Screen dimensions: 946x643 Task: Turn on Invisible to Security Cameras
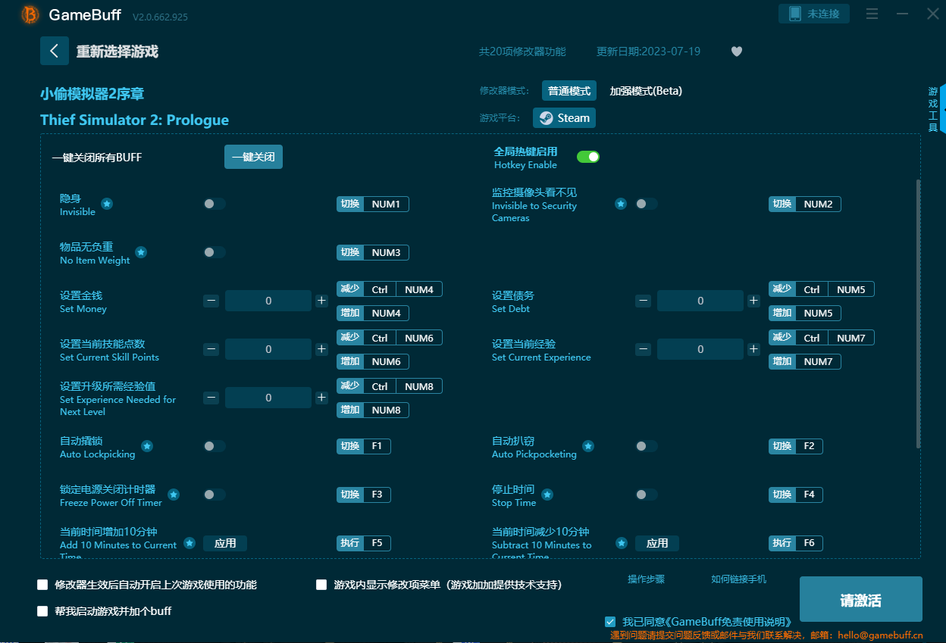pyautogui.click(x=647, y=204)
